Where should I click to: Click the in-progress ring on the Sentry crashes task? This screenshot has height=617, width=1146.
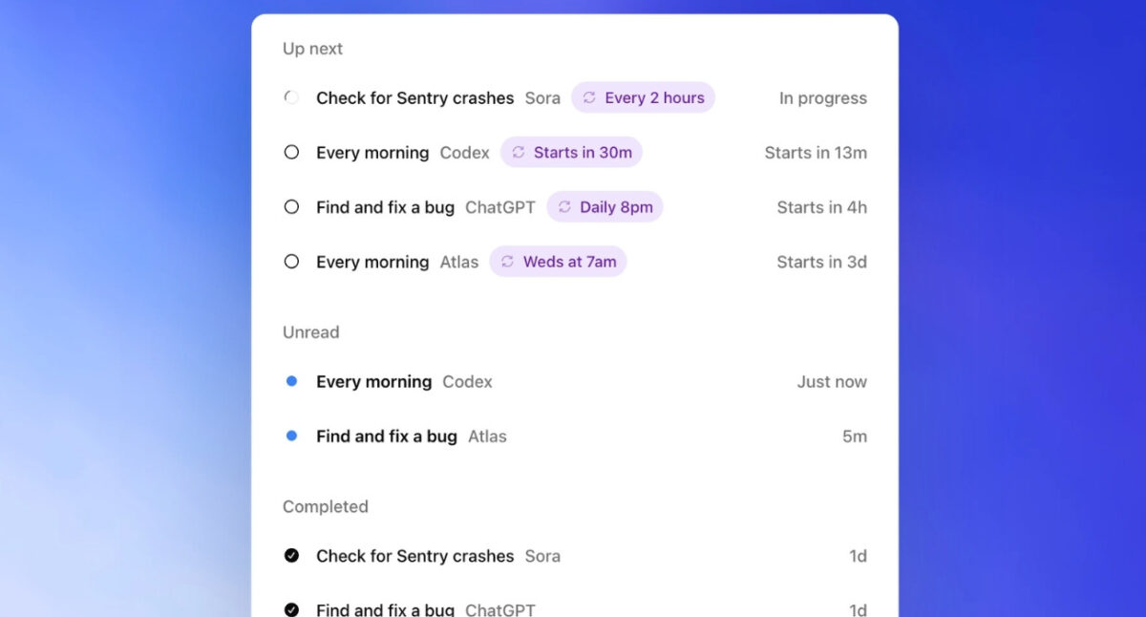(x=291, y=97)
